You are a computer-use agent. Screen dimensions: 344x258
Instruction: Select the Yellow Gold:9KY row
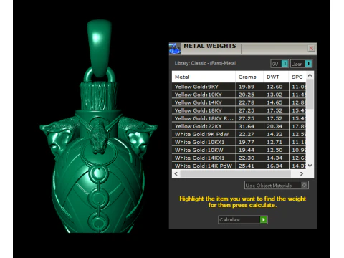(x=239, y=87)
